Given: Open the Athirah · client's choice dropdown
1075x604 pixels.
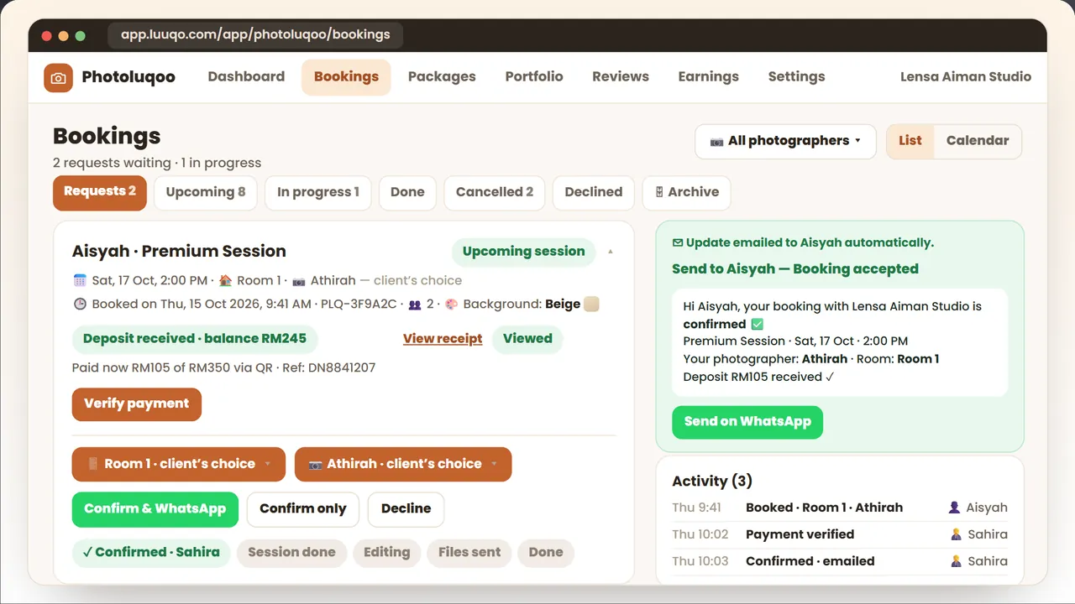Looking at the screenshot, I should [403, 464].
